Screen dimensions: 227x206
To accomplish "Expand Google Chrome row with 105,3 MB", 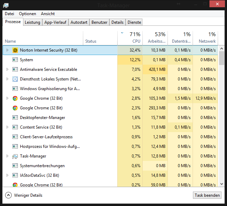I will (x=7, y=98).
